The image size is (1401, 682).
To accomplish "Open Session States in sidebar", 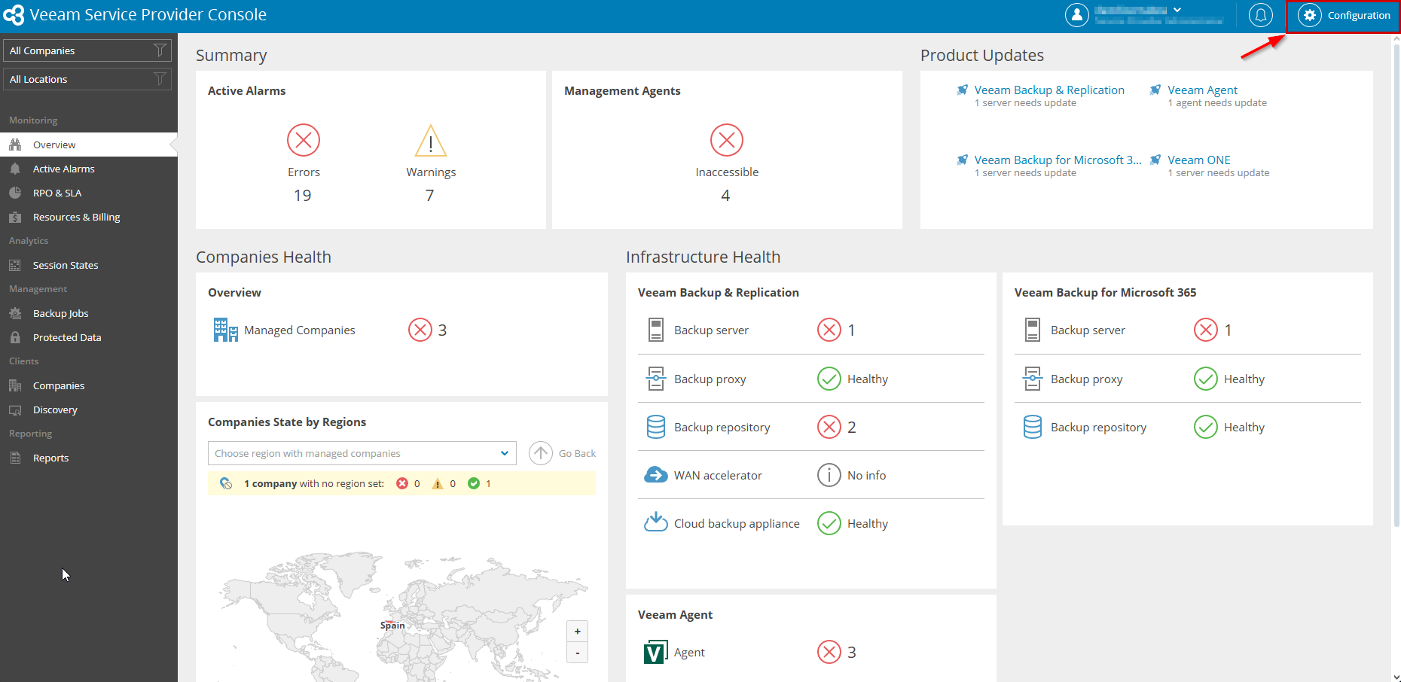I will tap(89, 265).
